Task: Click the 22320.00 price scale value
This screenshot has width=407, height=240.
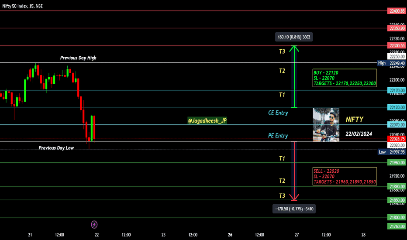Action: pos(397,39)
